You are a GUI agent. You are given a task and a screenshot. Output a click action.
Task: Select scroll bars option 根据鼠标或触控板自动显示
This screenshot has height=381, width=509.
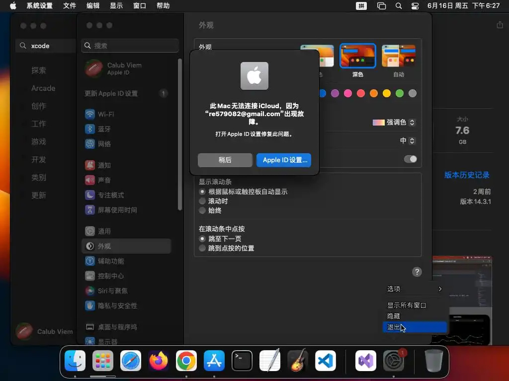(202, 192)
